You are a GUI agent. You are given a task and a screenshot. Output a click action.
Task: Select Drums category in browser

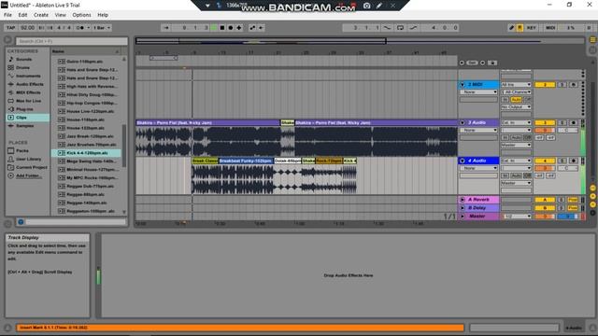22,68
